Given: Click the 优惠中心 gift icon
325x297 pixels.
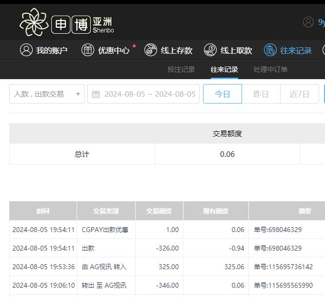Looking at the screenshot, I should pos(88,50).
